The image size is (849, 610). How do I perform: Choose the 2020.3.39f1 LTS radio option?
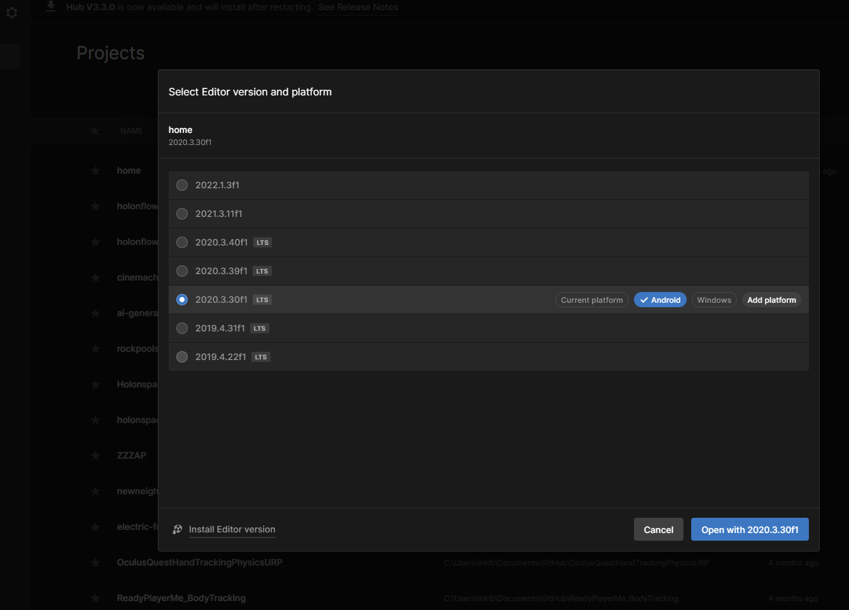click(x=182, y=271)
